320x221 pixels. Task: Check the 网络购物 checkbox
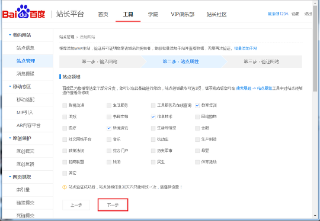(x=197, y=117)
